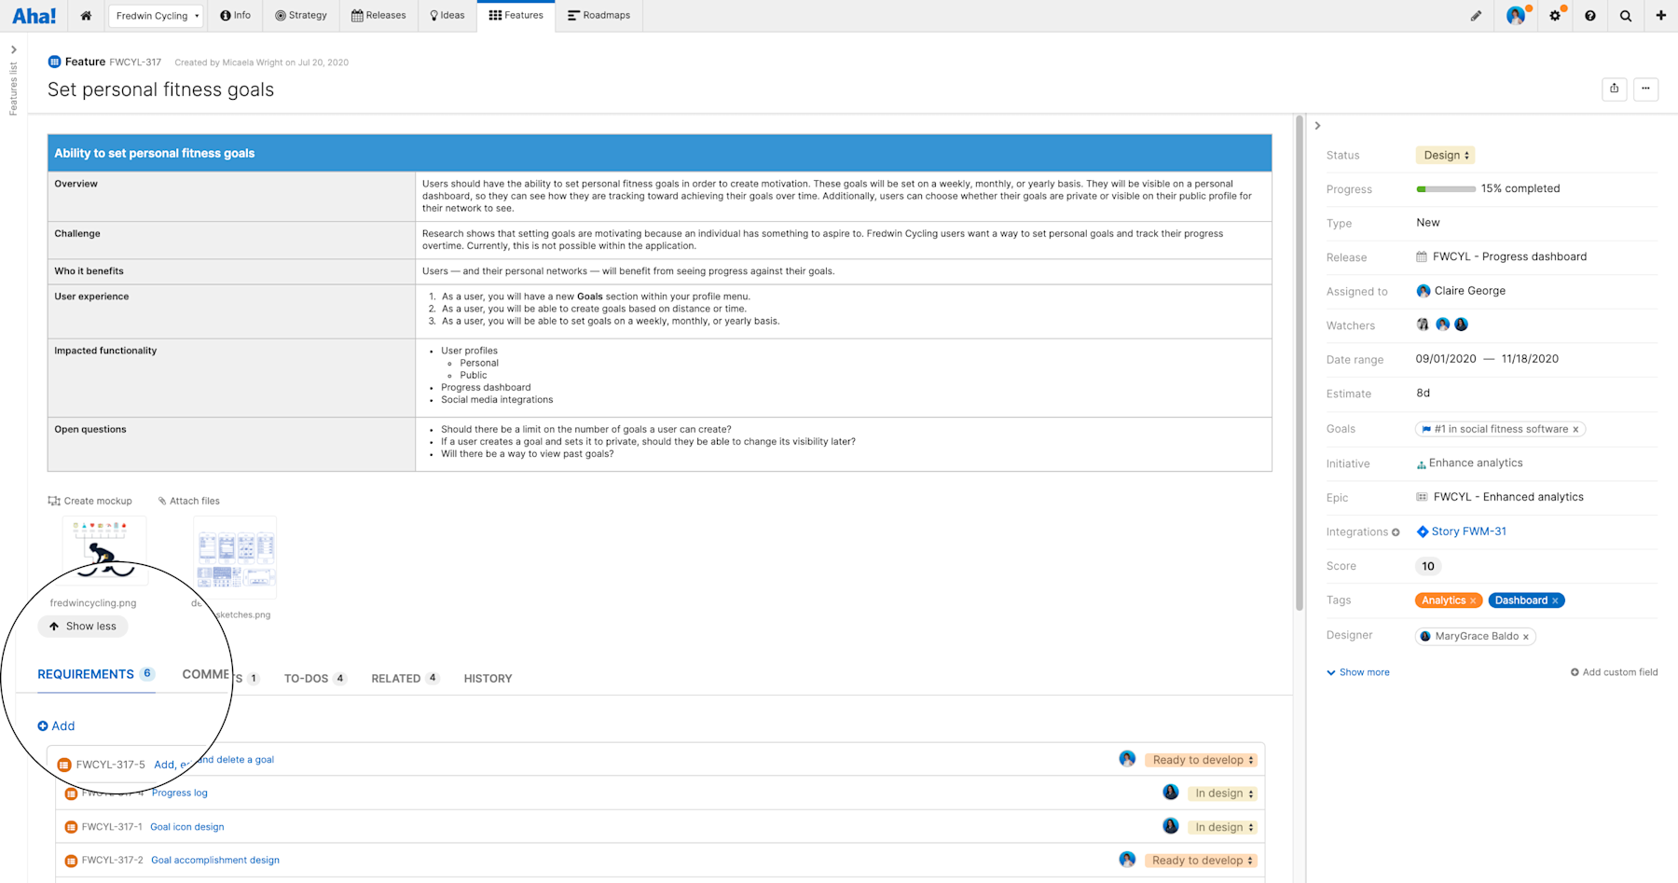Click Show less to collapse attachments
Viewport: 1678px width, 883px height.
point(82,626)
